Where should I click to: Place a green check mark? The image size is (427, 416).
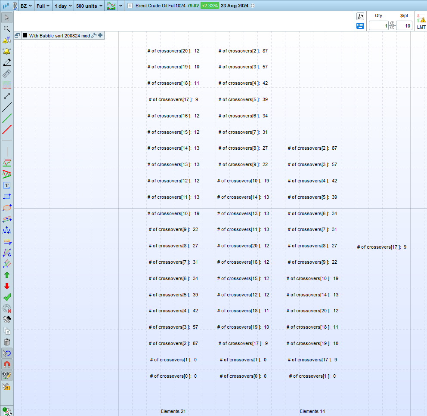pyautogui.click(x=7, y=297)
